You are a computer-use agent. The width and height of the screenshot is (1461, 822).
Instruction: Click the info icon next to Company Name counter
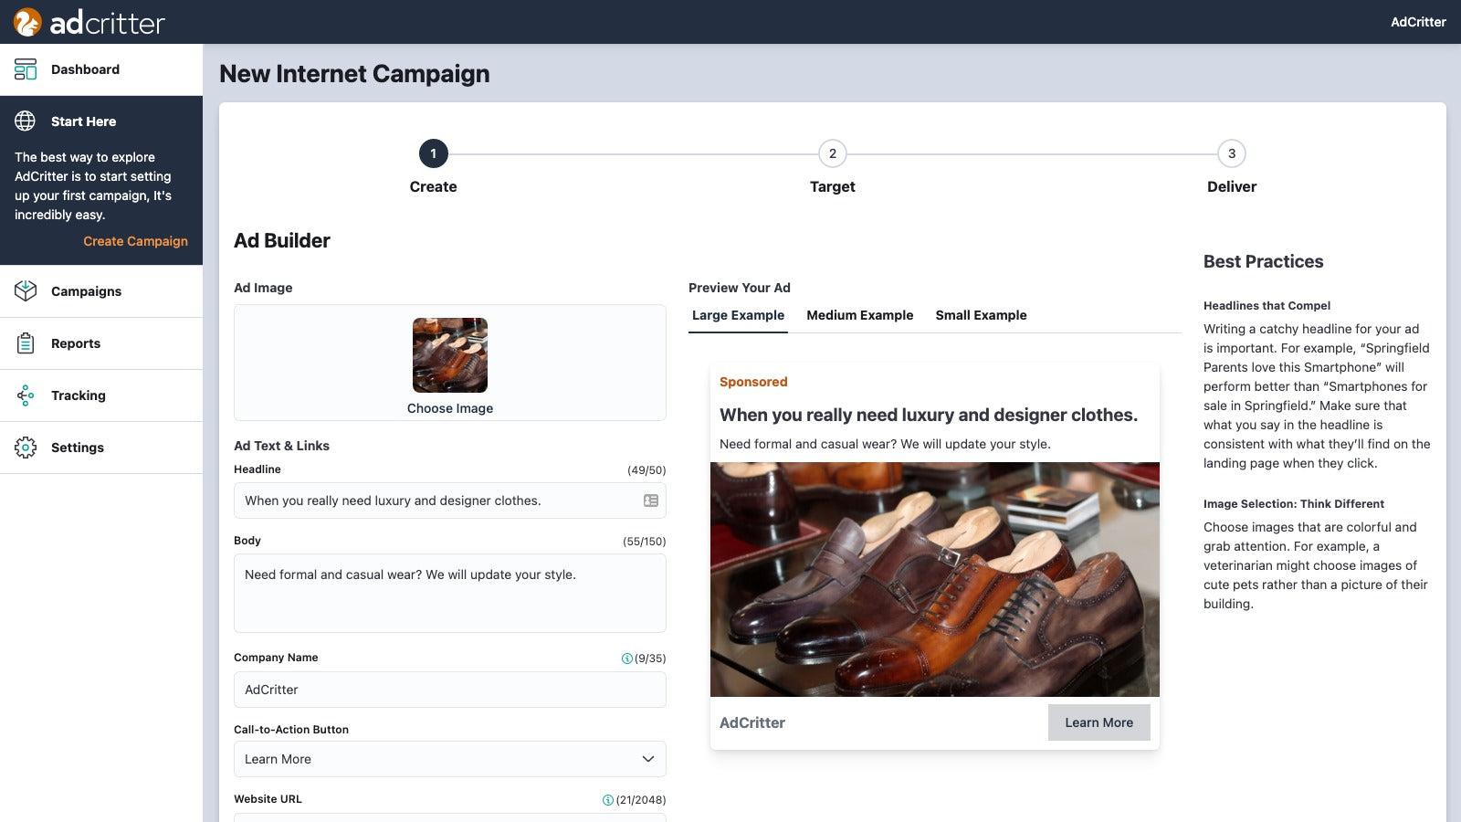[x=626, y=657]
